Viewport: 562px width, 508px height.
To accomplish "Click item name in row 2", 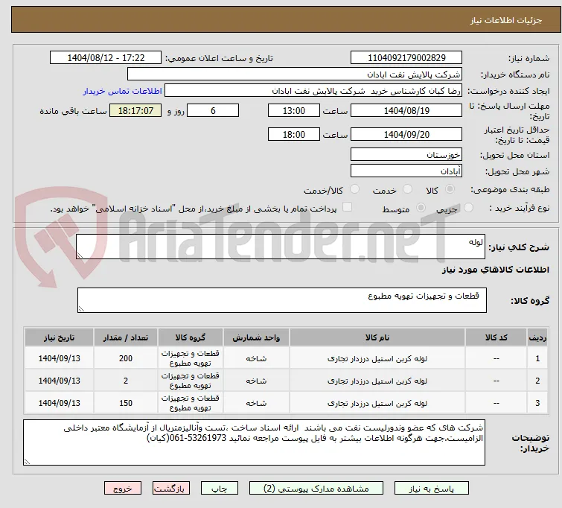I will click(x=377, y=381).
